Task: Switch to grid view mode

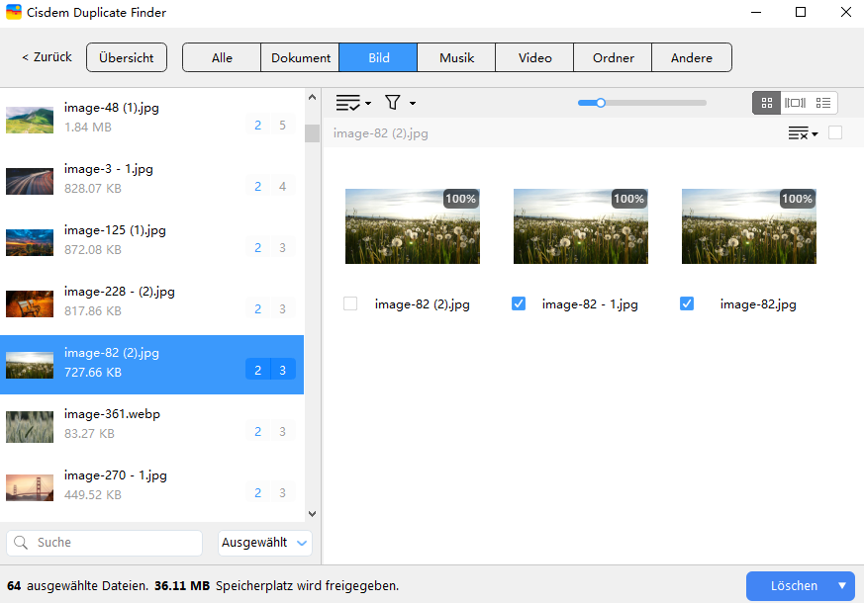Action: click(x=767, y=102)
